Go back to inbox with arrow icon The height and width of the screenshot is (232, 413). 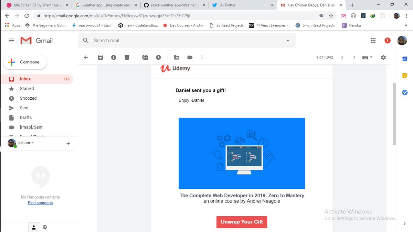tap(86, 57)
